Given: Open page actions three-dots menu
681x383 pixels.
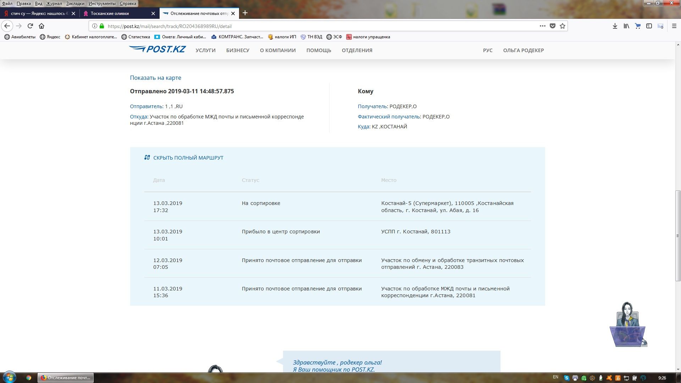Looking at the screenshot, I should click(x=542, y=26).
